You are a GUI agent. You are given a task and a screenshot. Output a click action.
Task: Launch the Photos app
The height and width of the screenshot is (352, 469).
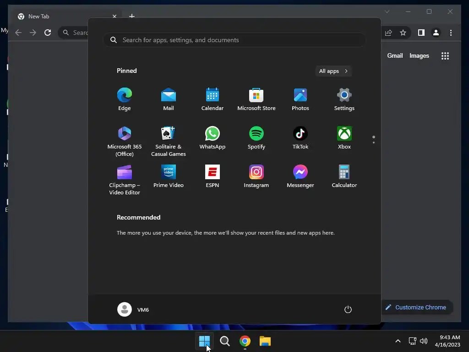tap(300, 99)
